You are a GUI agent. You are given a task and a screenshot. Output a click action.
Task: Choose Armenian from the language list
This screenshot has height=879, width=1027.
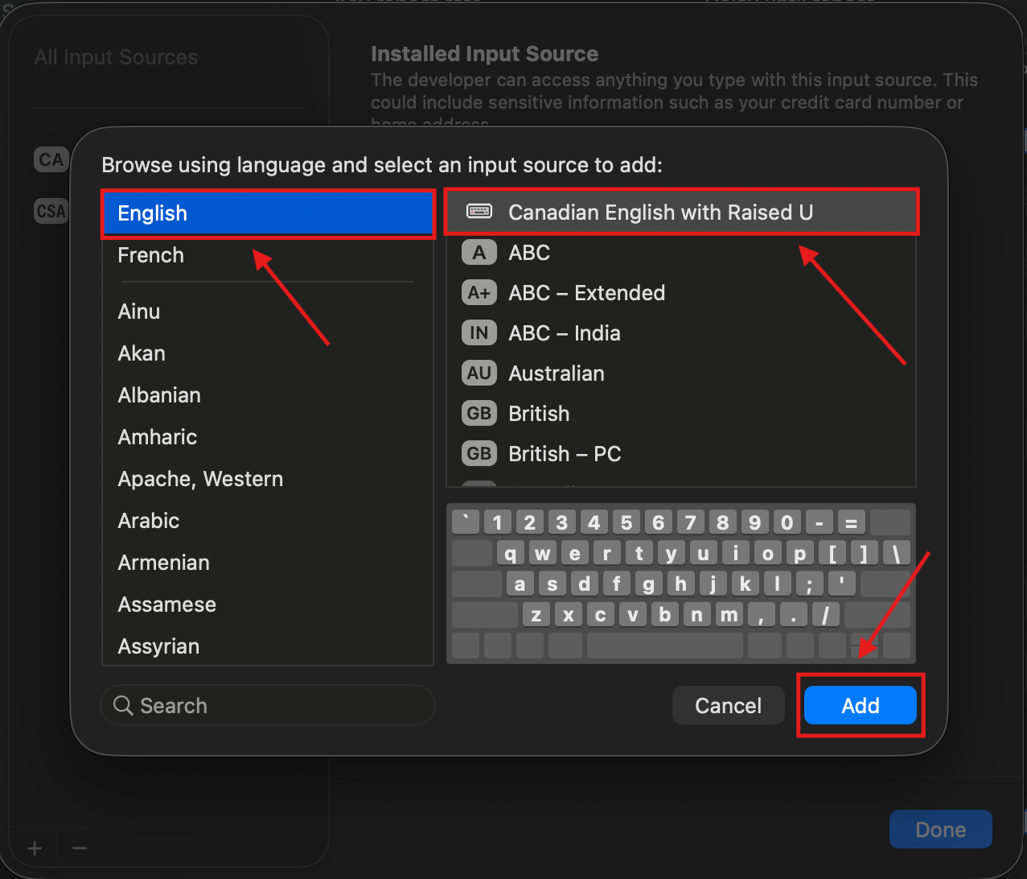[x=163, y=563]
